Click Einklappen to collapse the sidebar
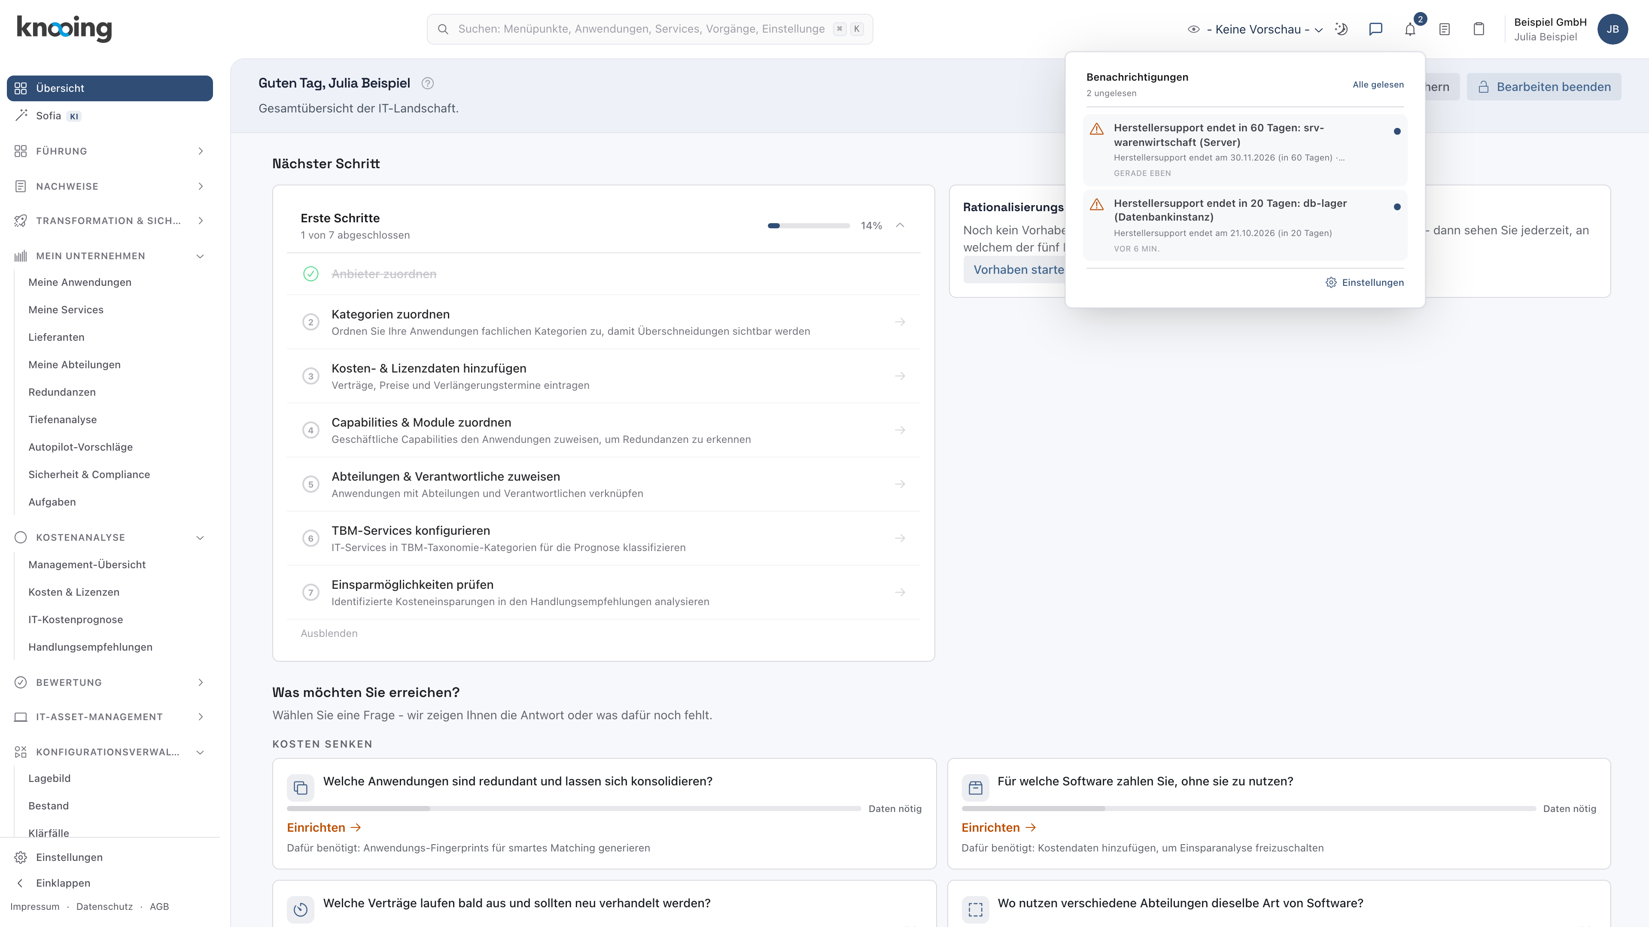This screenshot has width=1649, height=927. [63, 883]
